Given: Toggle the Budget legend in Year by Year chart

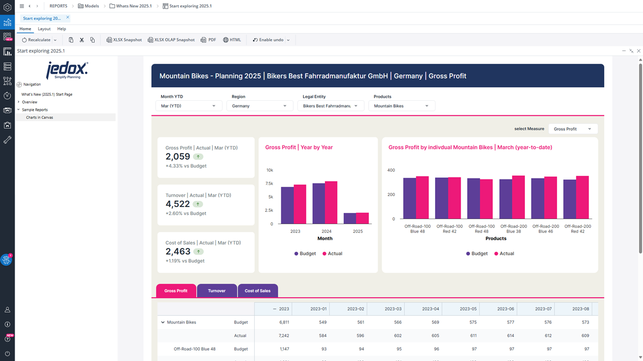Looking at the screenshot, I should click(x=305, y=254).
